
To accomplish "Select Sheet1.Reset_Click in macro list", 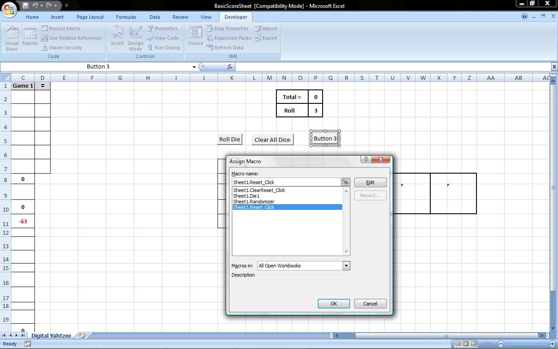I will pyautogui.click(x=287, y=207).
